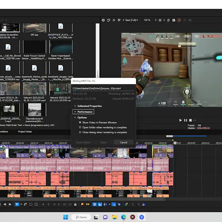Click the Delete X icon in timeline toolbar
Screen dimensions: 222x222
click(43, 204)
